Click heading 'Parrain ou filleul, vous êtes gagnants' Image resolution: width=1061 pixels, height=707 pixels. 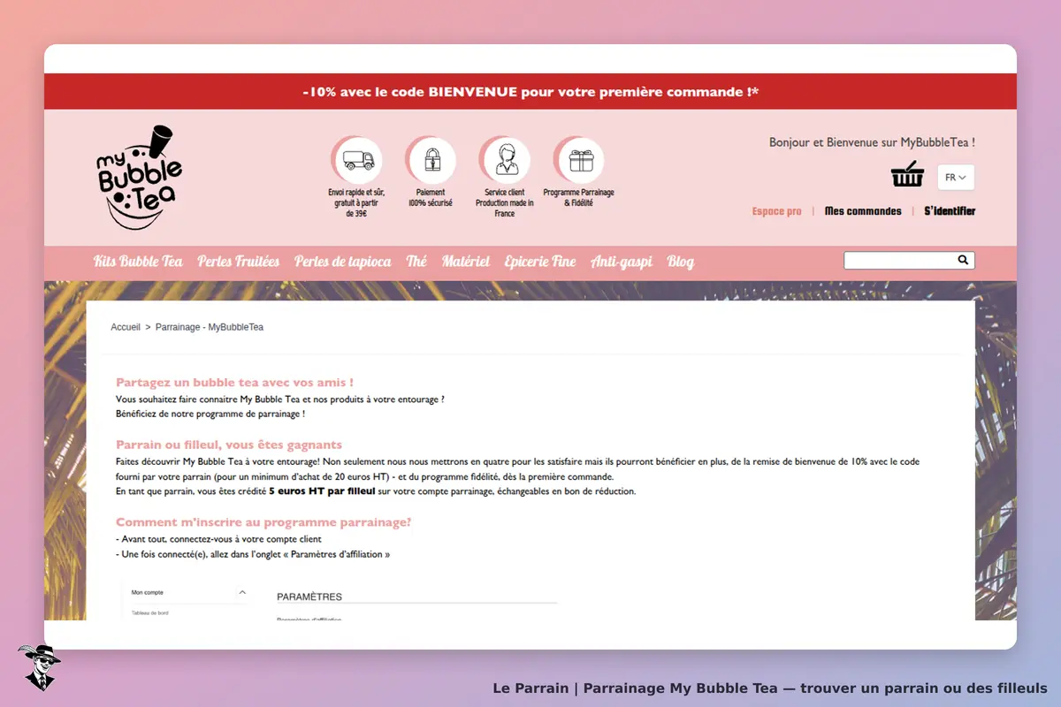pos(229,445)
